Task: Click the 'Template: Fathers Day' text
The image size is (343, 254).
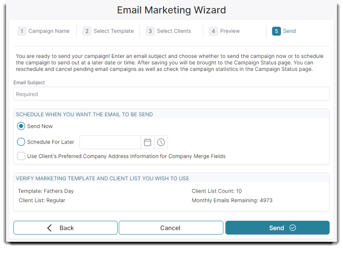Action: (46, 191)
